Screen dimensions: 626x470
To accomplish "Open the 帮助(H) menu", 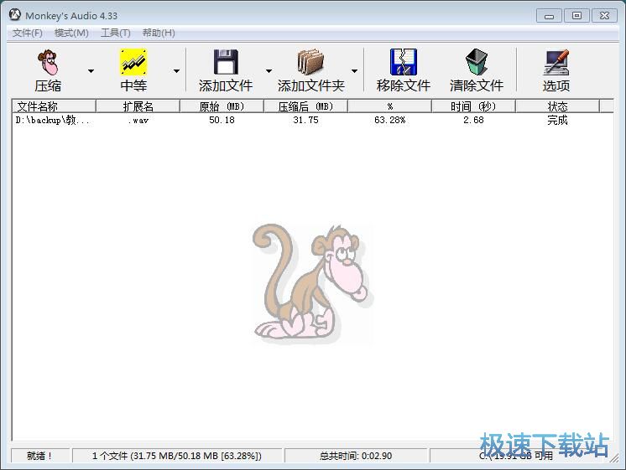I will (159, 33).
